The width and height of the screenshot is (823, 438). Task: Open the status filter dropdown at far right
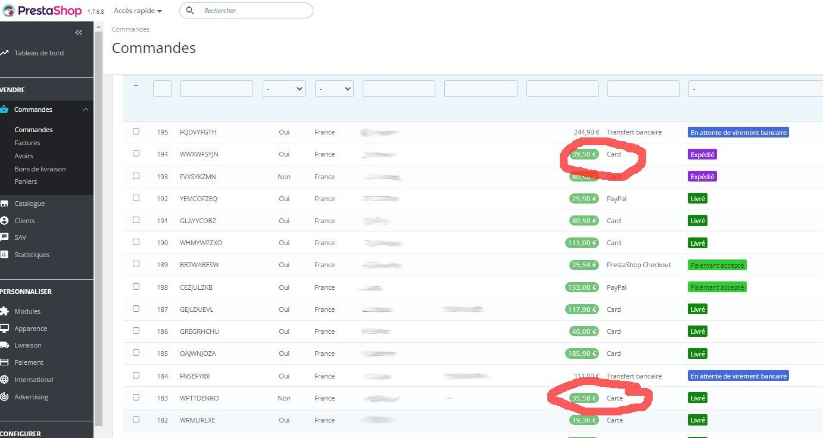[x=755, y=89]
